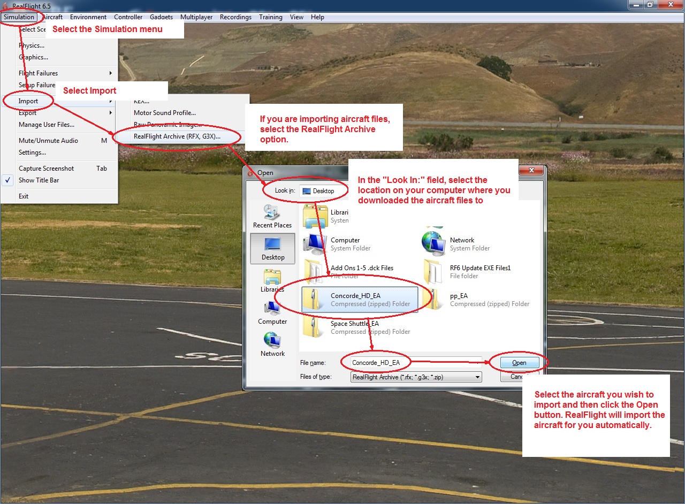Open the Environment menu
Viewport: 685px width, 504px height.
(88, 17)
